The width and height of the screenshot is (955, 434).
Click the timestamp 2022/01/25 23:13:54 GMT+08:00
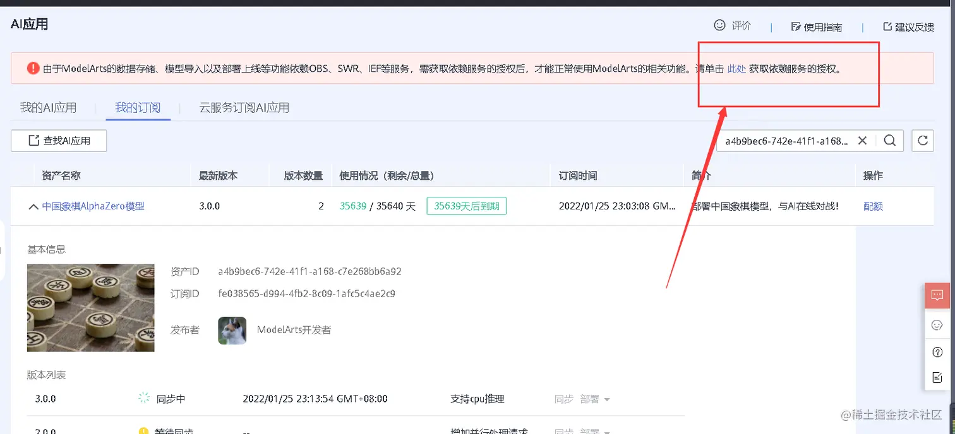pyautogui.click(x=315, y=399)
